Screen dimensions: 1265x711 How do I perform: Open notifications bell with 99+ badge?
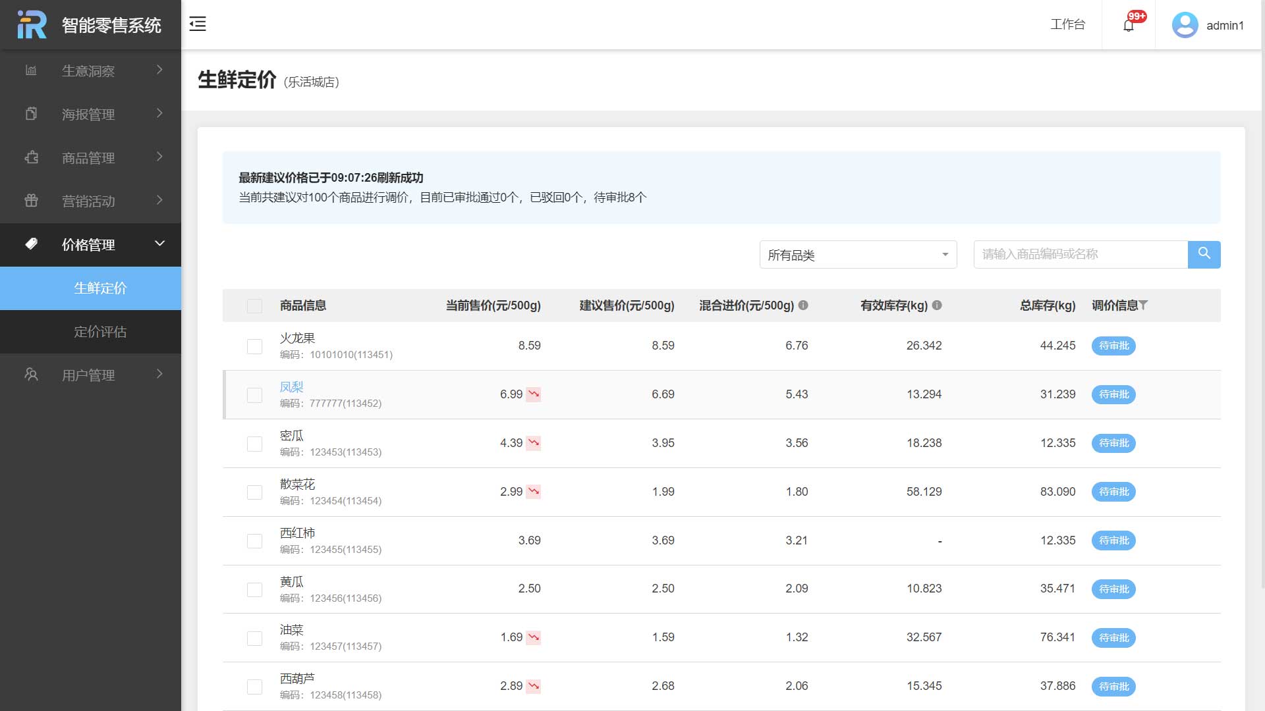click(x=1129, y=25)
